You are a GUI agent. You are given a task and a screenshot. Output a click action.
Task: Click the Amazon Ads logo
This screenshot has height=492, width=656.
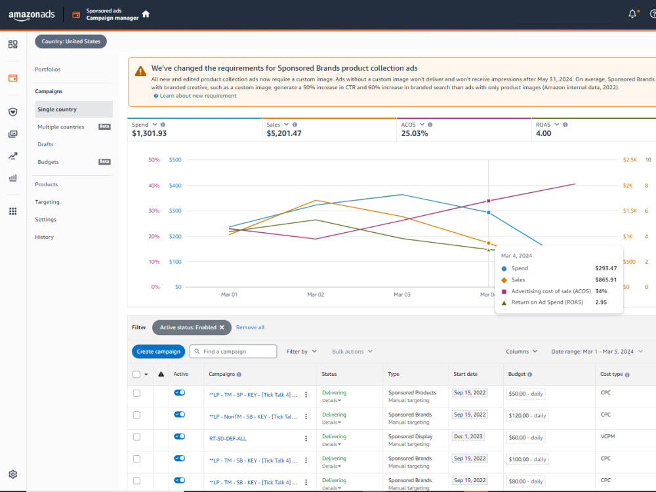click(x=31, y=14)
